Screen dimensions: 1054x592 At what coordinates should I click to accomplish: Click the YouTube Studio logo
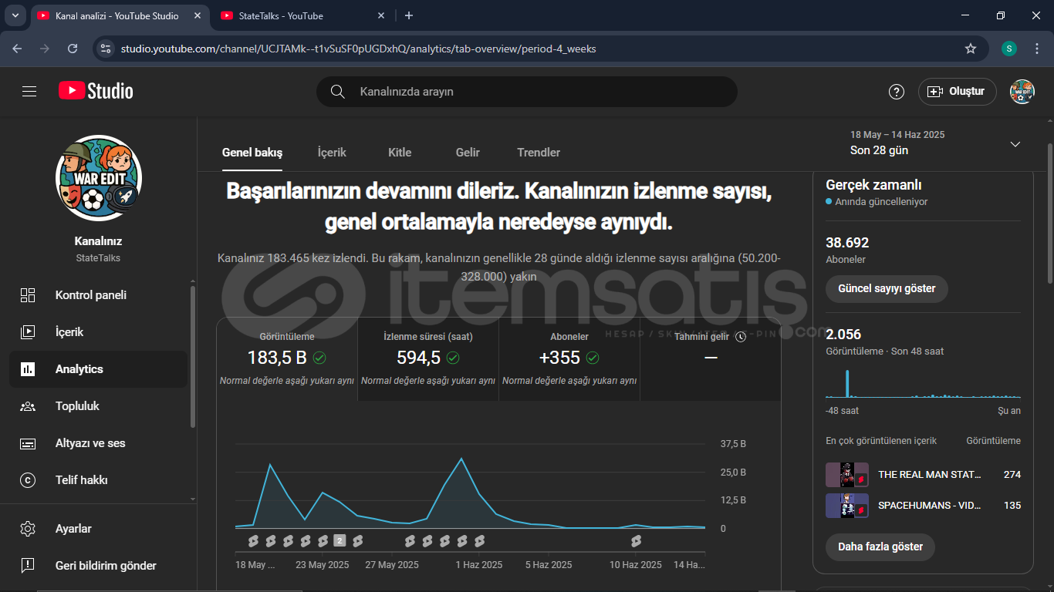tap(96, 91)
